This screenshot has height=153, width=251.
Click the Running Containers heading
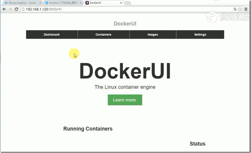click(x=88, y=129)
